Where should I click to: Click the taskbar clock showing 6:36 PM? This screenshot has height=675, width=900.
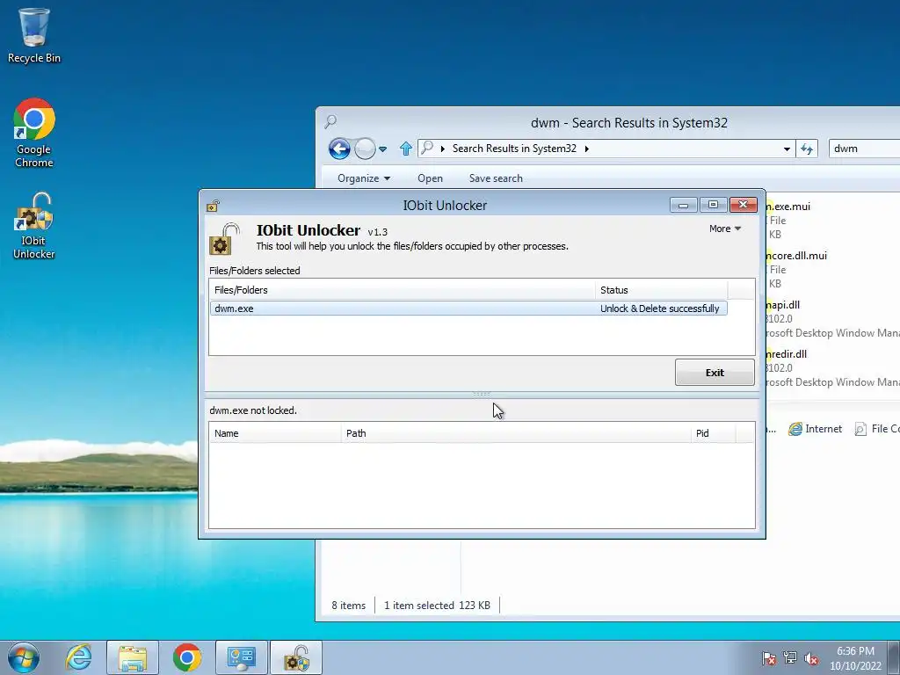click(855, 658)
